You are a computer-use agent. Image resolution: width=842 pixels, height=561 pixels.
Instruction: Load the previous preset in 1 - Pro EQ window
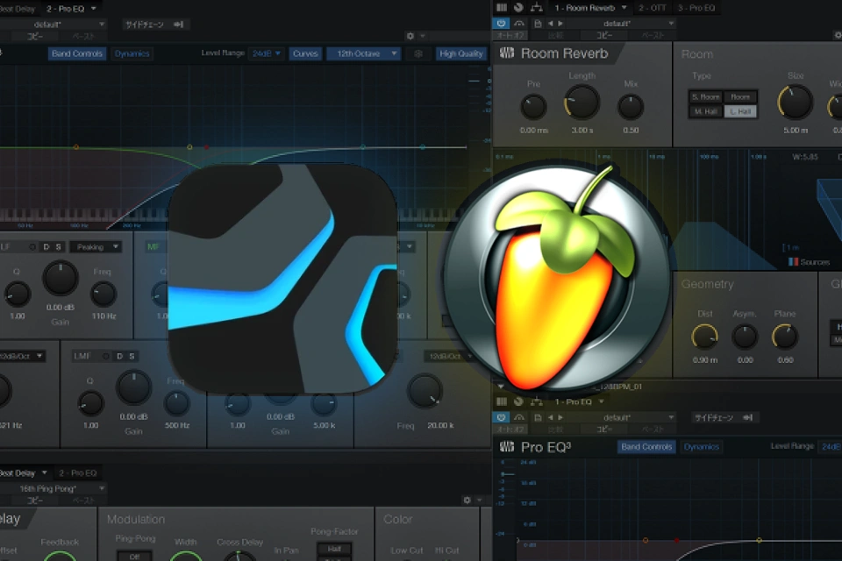[551, 417]
